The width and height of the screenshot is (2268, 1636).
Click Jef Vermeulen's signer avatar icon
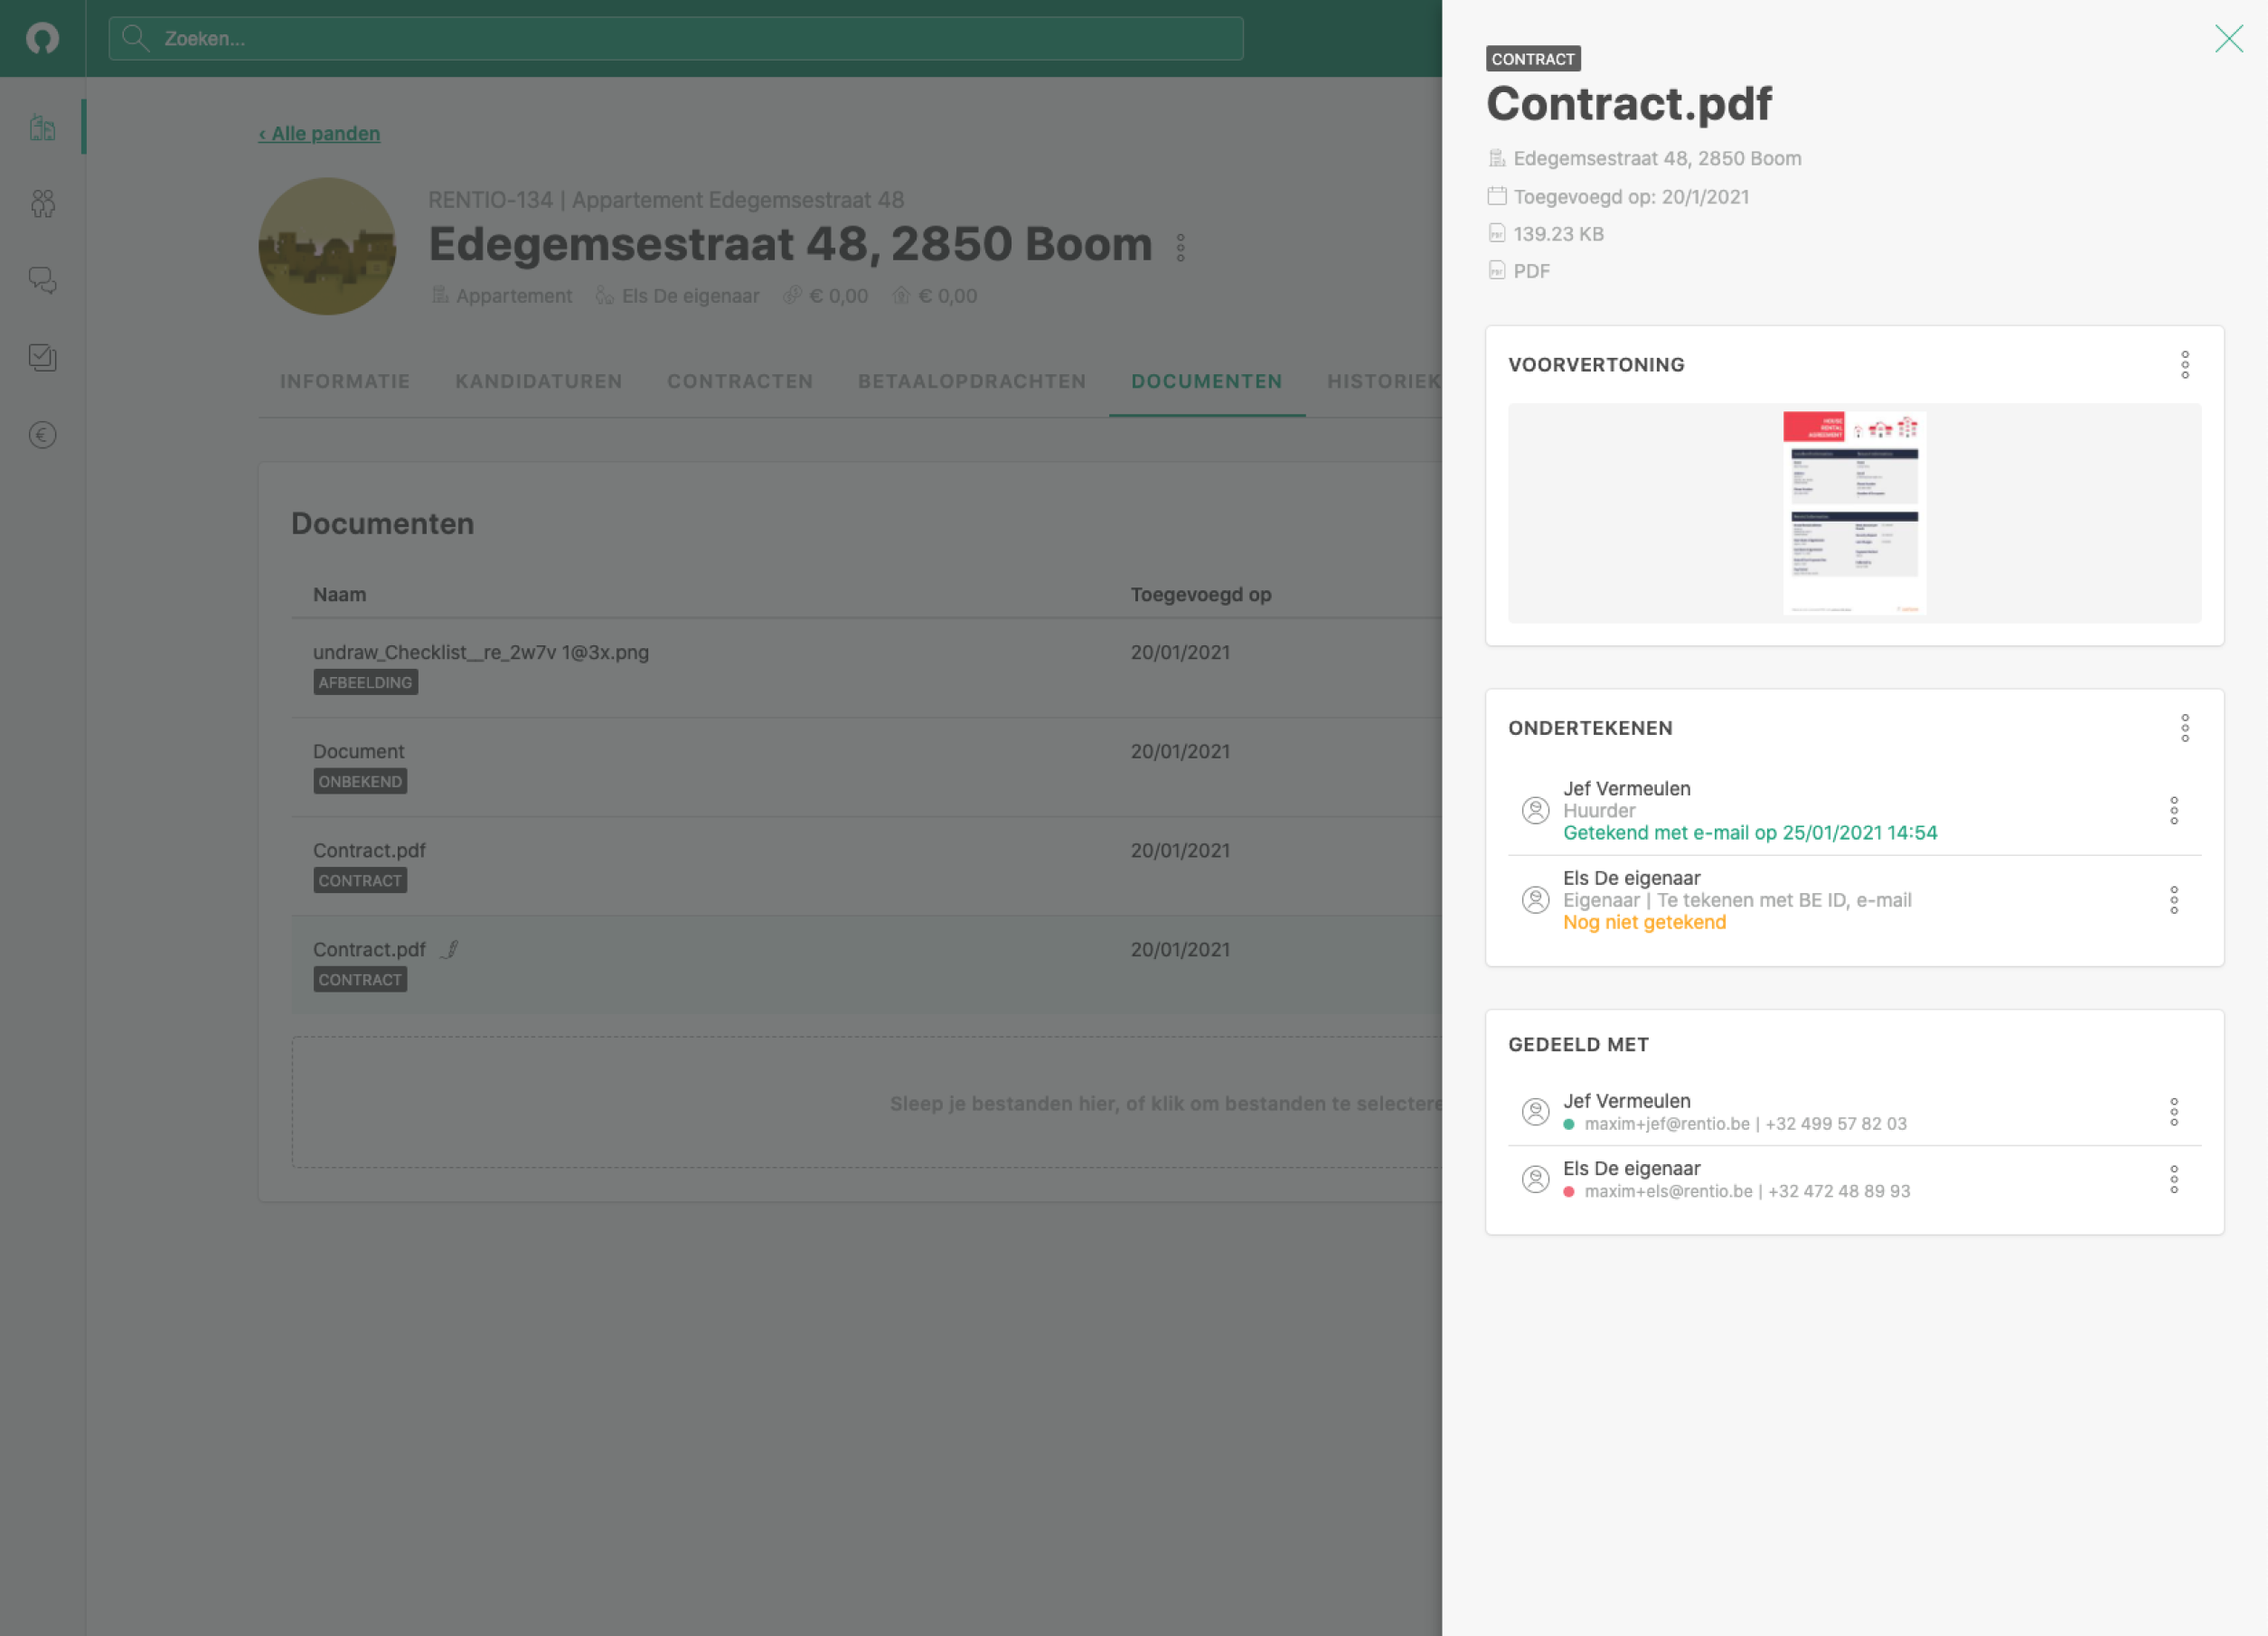pyautogui.click(x=1535, y=809)
